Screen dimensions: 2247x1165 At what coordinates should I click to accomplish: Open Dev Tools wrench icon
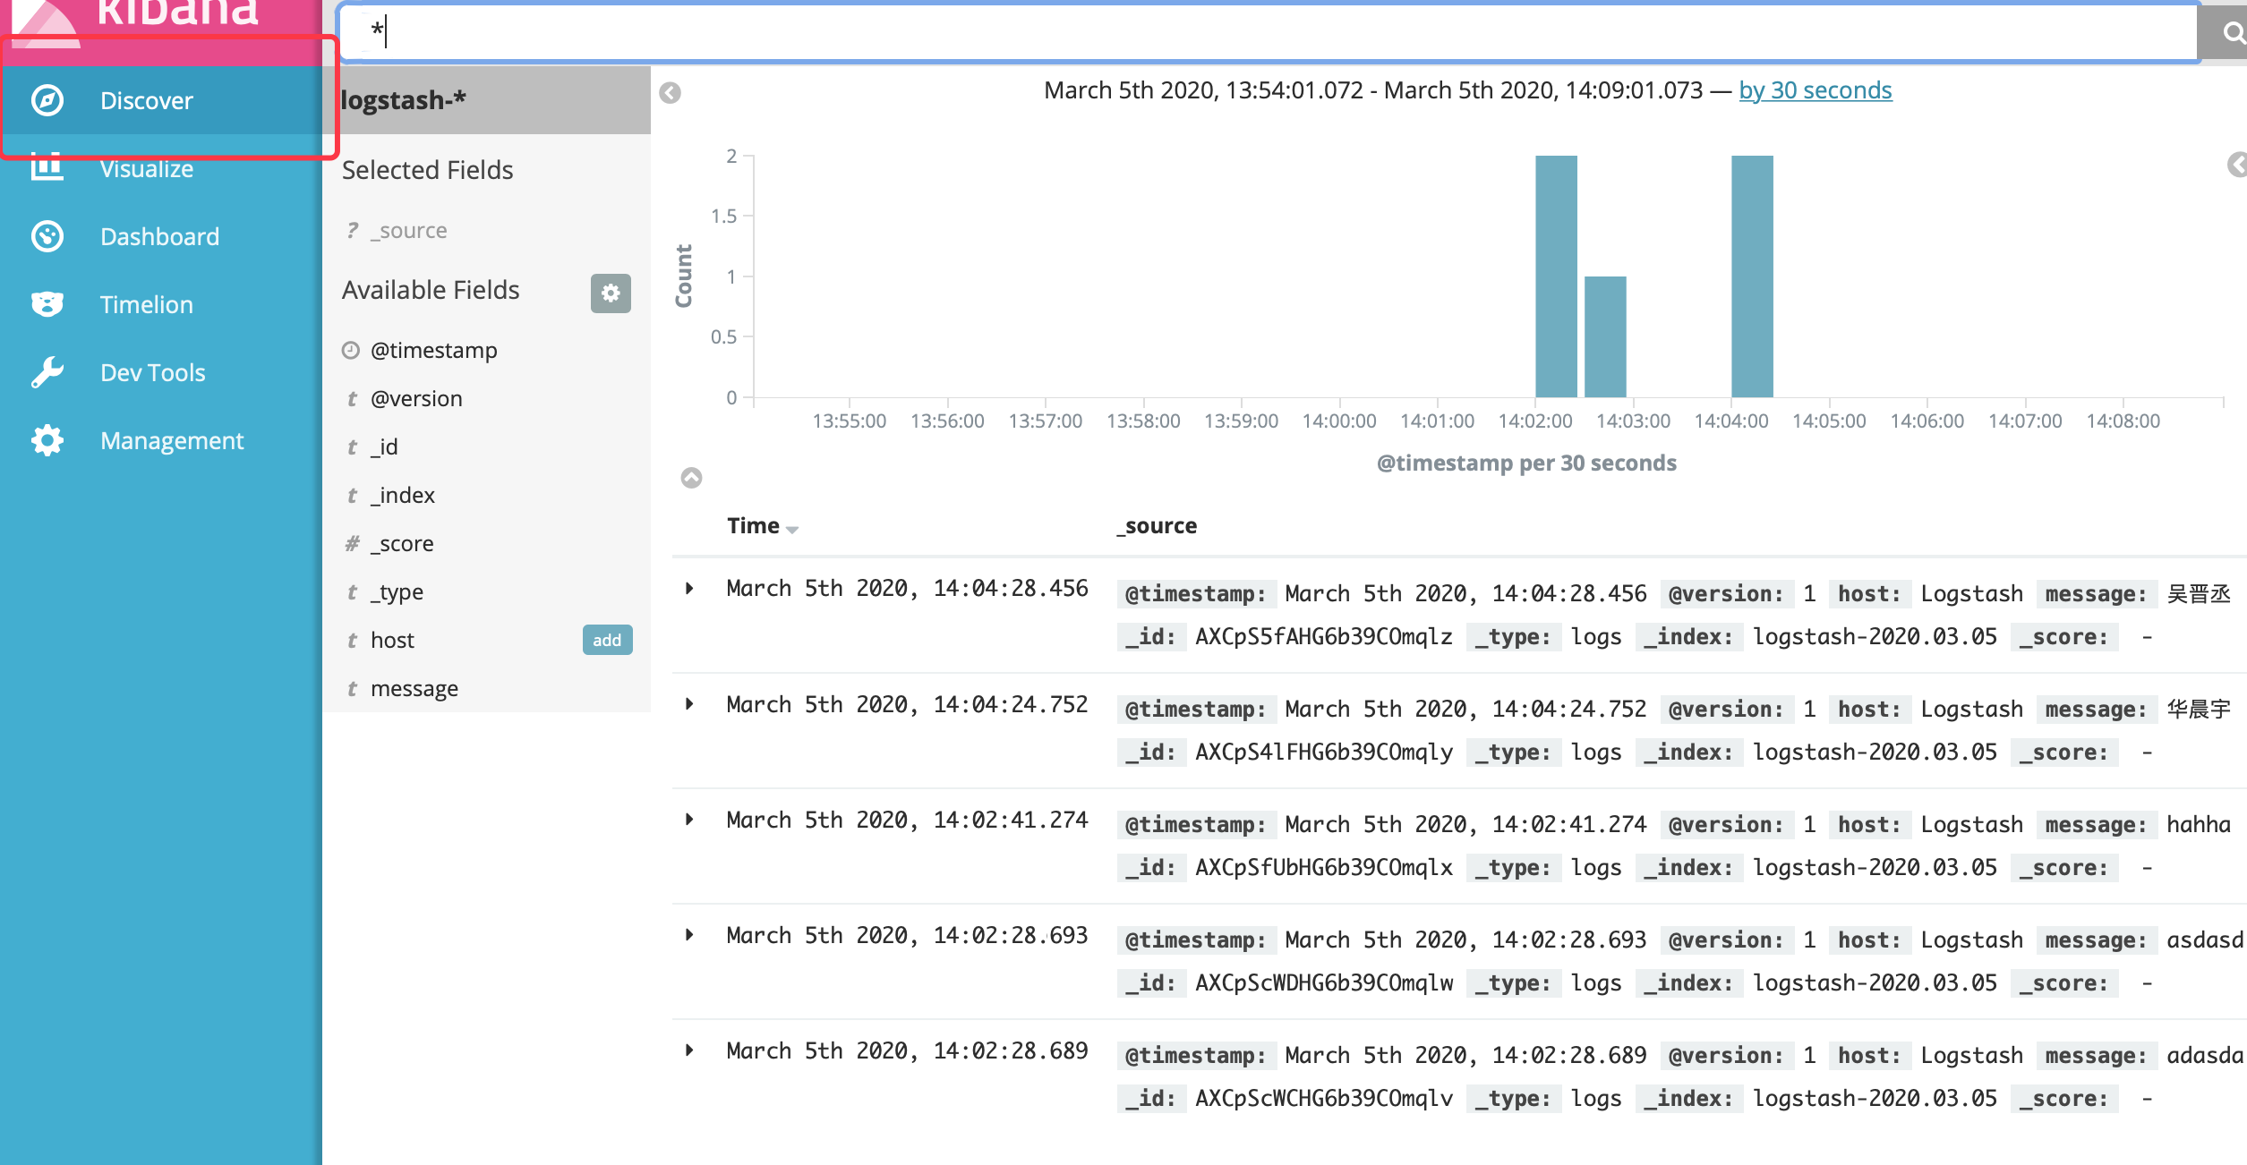pyautogui.click(x=47, y=372)
